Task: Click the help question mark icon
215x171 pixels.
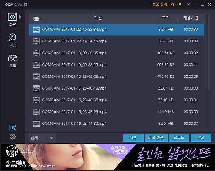Action: (188, 4)
